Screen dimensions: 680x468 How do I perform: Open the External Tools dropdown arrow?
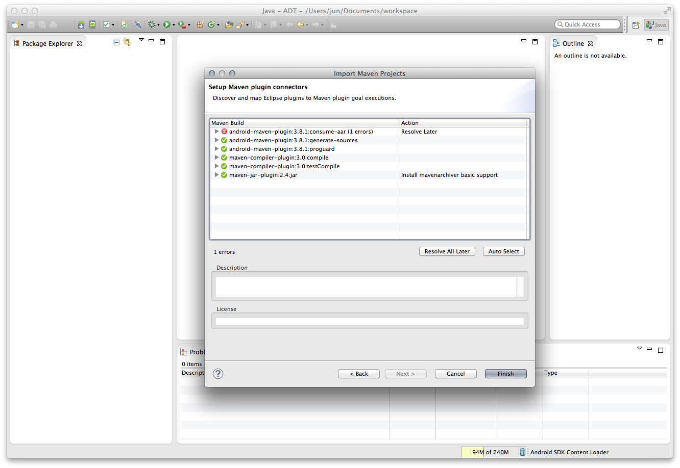coord(189,25)
